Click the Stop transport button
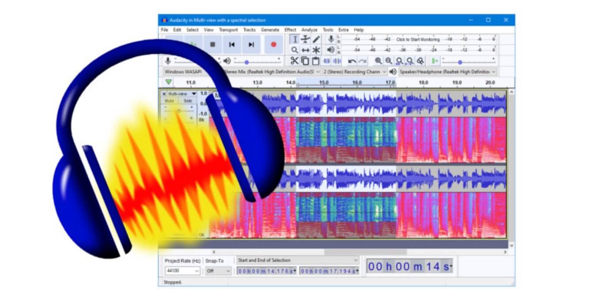The image size is (604, 303). (x=213, y=45)
